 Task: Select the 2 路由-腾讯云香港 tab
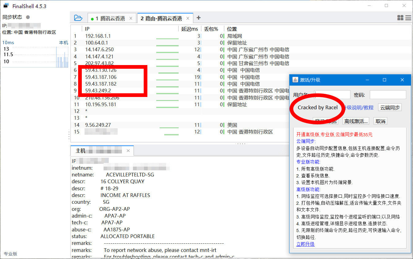[x=165, y=18]
